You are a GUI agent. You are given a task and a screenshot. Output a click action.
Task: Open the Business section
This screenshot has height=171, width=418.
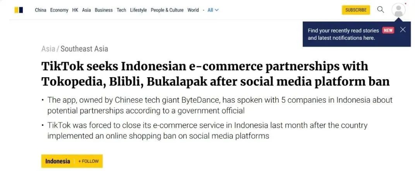[x=104, y=10]
